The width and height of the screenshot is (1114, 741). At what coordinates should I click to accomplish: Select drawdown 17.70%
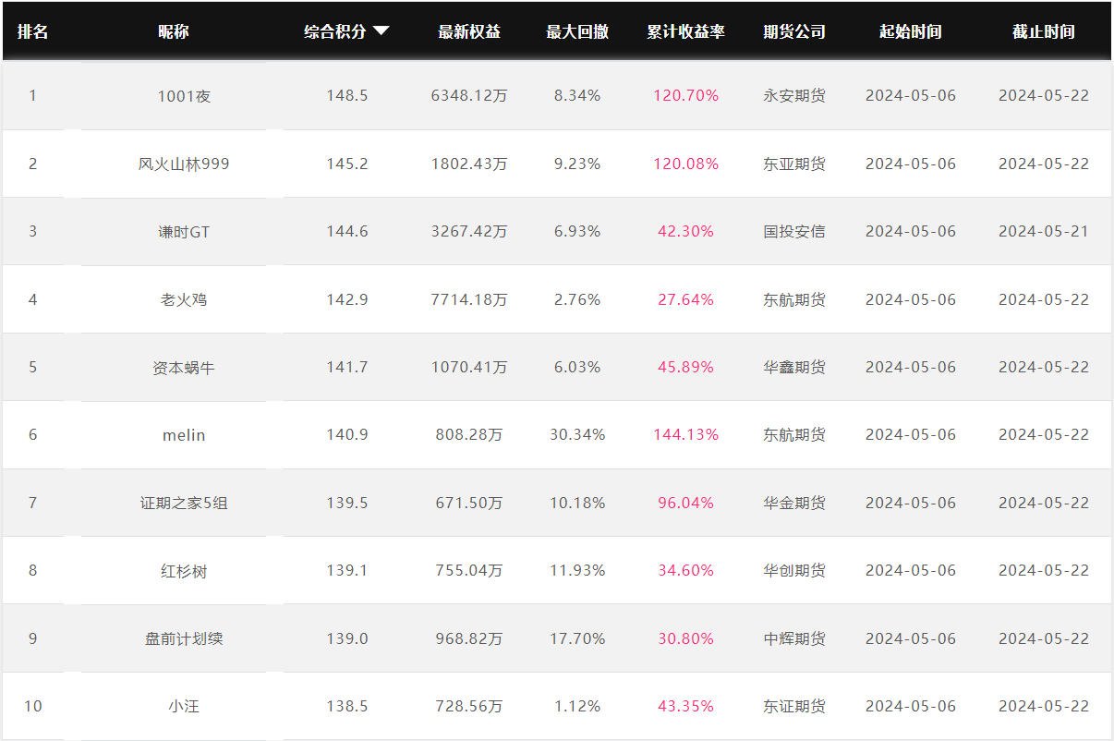pos(577,638)
